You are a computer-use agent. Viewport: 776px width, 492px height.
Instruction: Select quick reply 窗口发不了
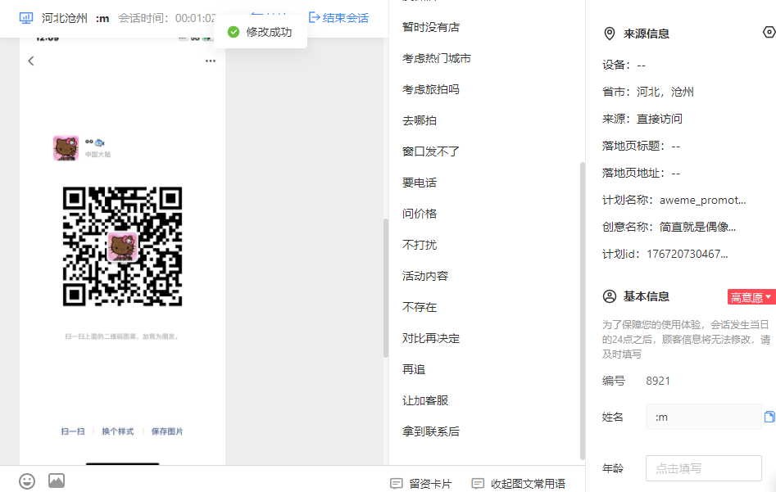tap(431, 151)
